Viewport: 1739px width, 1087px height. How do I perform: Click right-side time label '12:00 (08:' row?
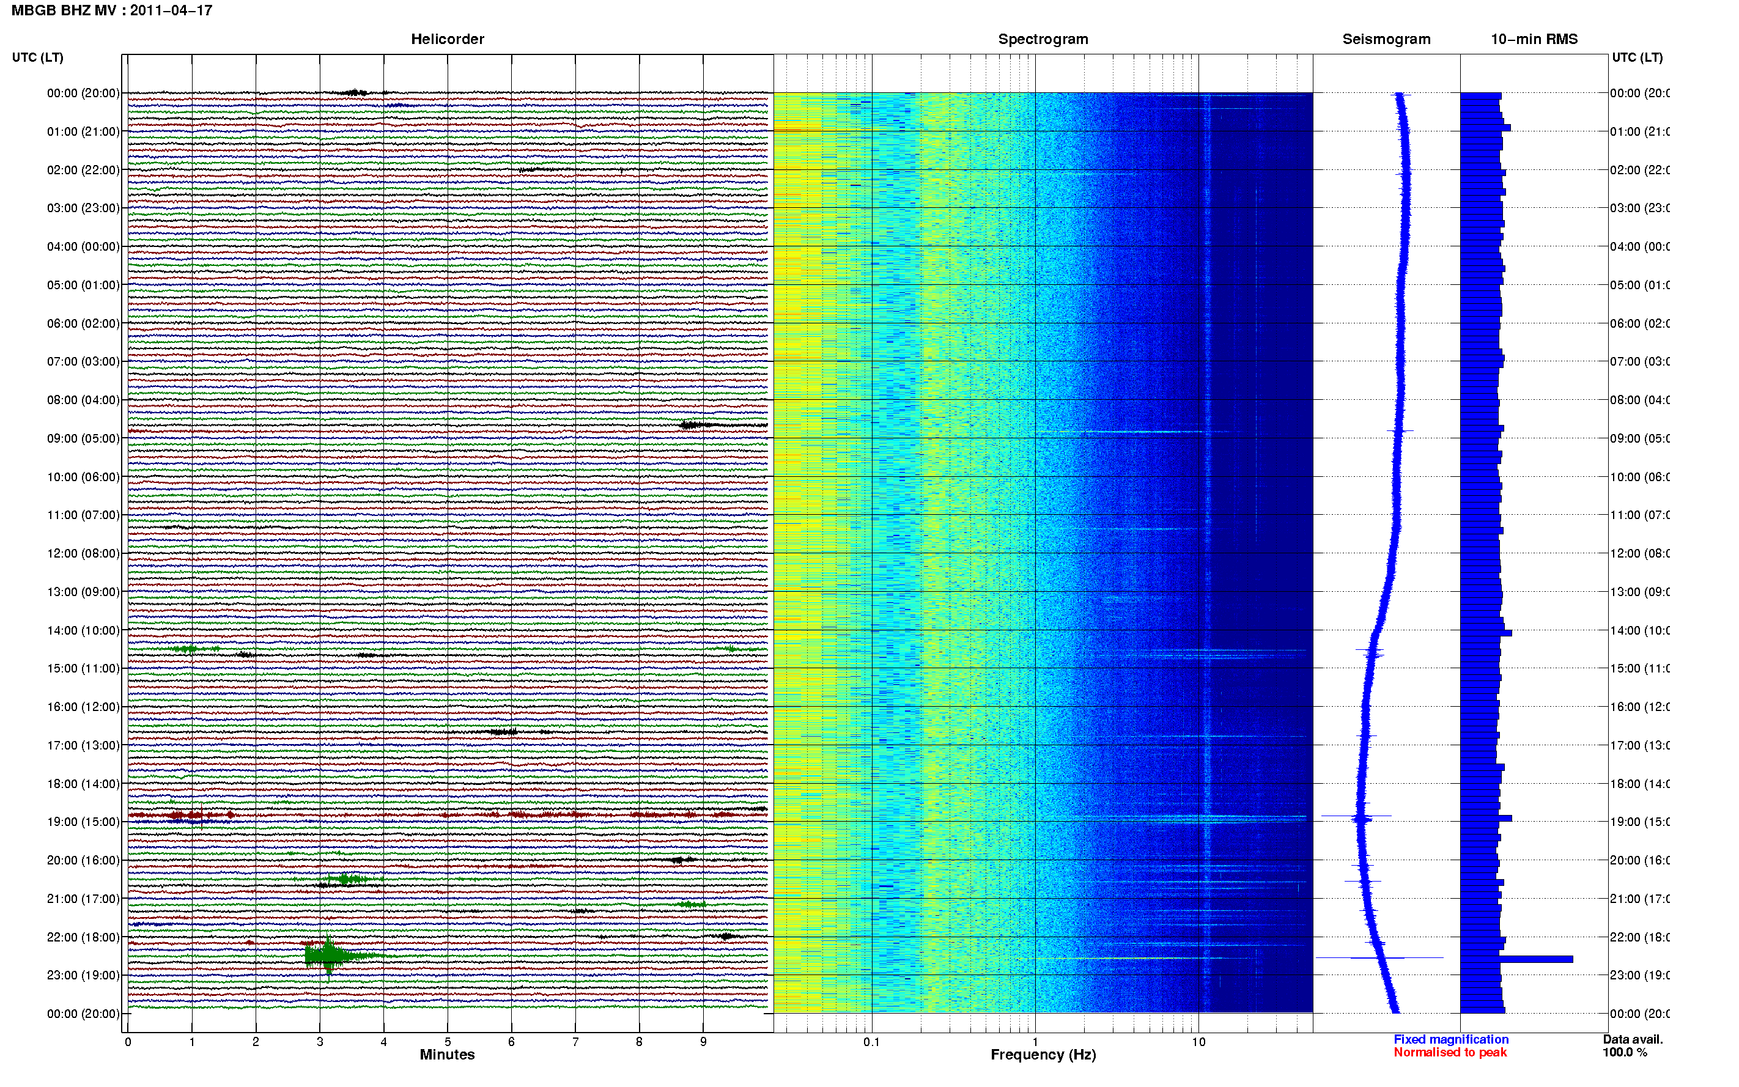click(x=1639, y=553)
